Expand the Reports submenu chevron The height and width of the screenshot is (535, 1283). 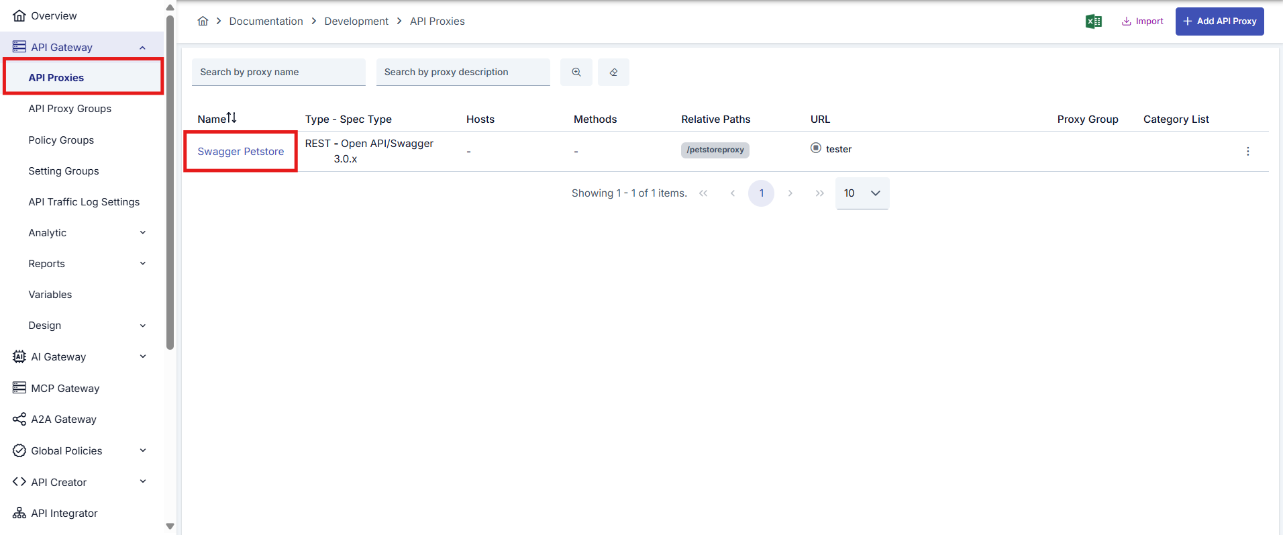[x=142, y=264]
